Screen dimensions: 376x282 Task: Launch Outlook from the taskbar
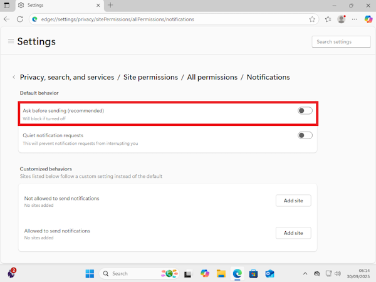point(269,273)
